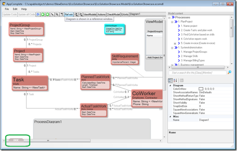237x151 pixels.
Task: Select the diagonal line drawing tool
Action: tap(52, 14)
